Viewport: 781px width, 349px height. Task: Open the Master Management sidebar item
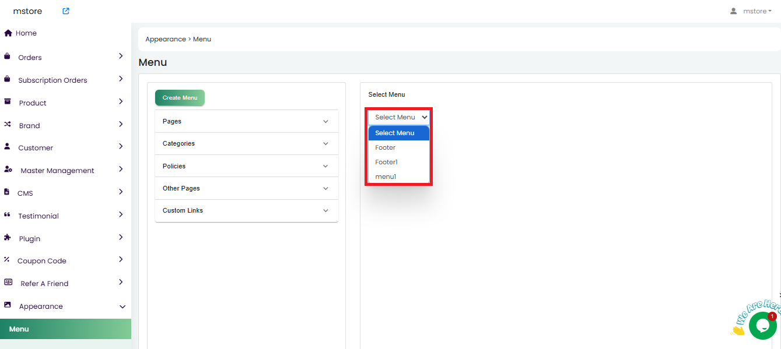pos(57,171)
